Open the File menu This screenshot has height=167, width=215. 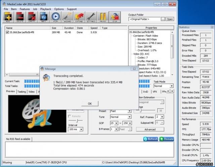pyautogui.click(x=6, y=9)
